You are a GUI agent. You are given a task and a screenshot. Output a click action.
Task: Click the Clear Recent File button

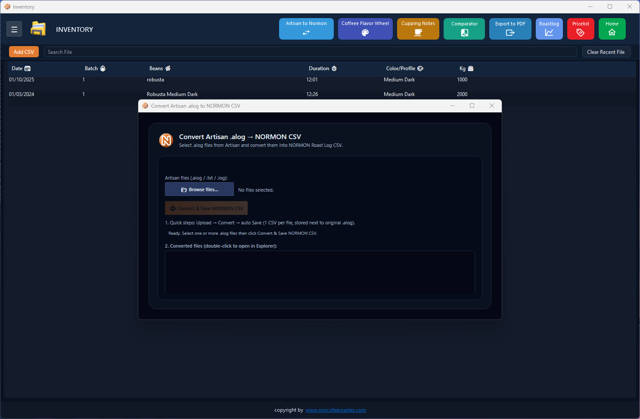pyautogui.click(x=606, y=52)
